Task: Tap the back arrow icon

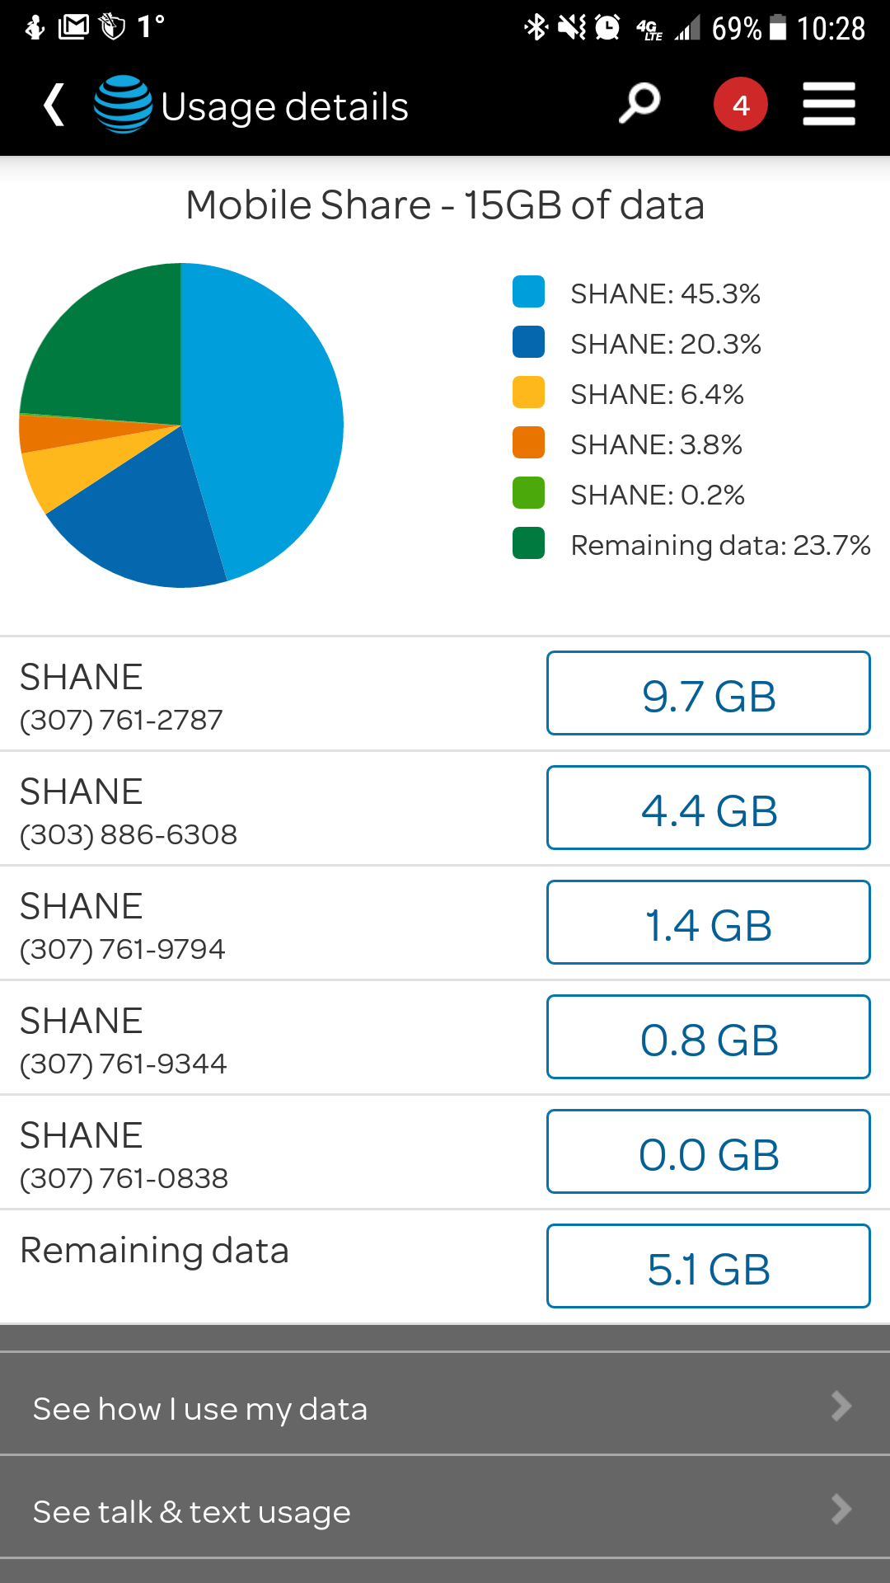Action: [x=54, y=106]
